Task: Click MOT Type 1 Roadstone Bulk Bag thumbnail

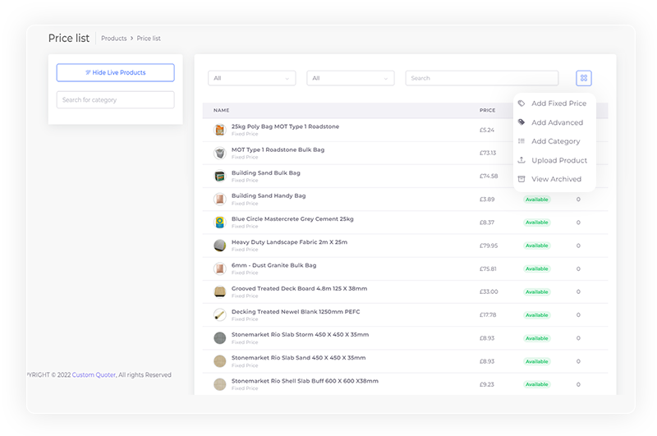Action: (x=219, y=153)
